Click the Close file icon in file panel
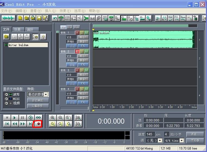Screen dimensions: 207x152 (14, 37)
